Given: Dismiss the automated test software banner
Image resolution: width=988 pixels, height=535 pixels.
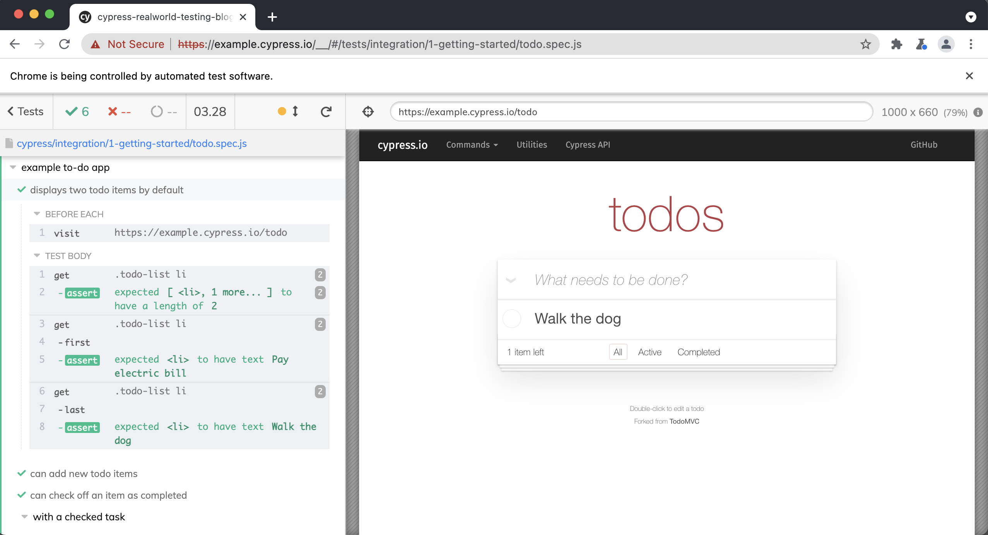Looking at the screenshot, I should [969, 76].
